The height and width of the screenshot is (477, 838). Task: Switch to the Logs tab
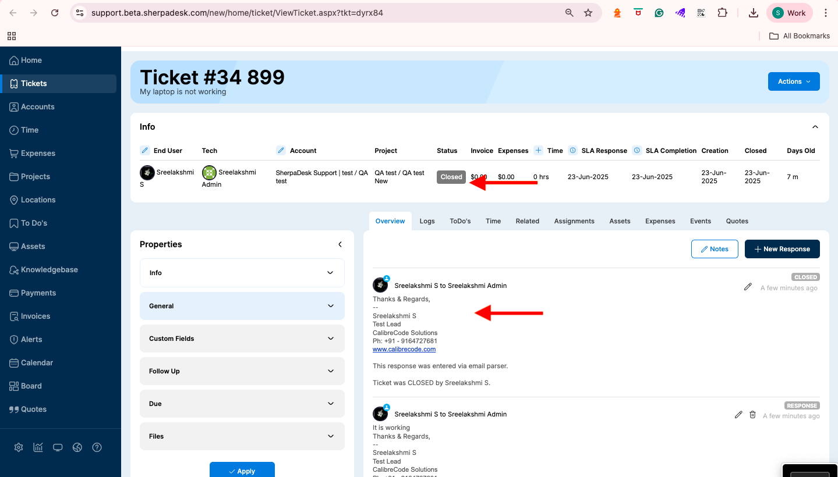(427, 221)
